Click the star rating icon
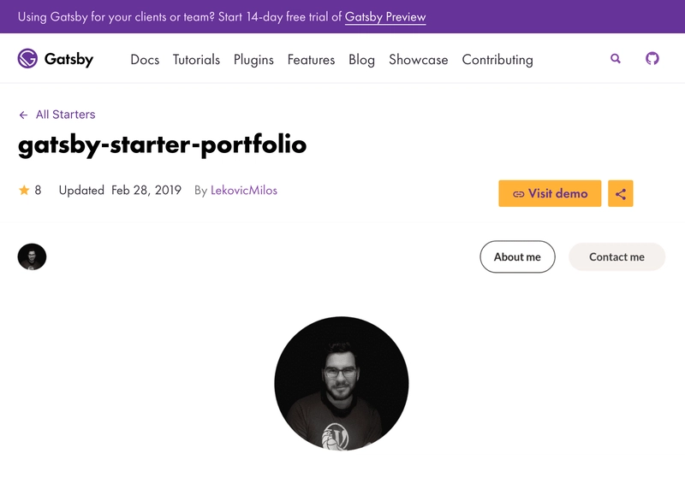Viewport: 685px width, 477px height. point(24,190)
